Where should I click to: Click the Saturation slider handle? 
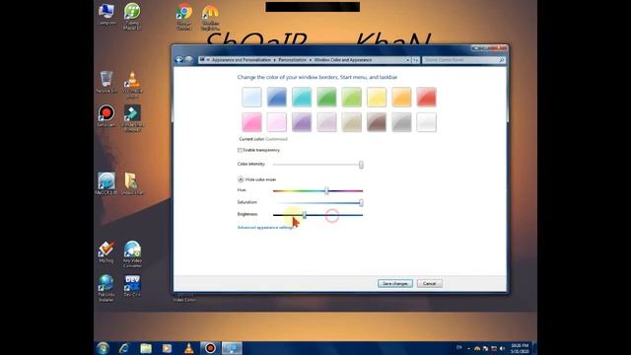(x=361, y=203)
